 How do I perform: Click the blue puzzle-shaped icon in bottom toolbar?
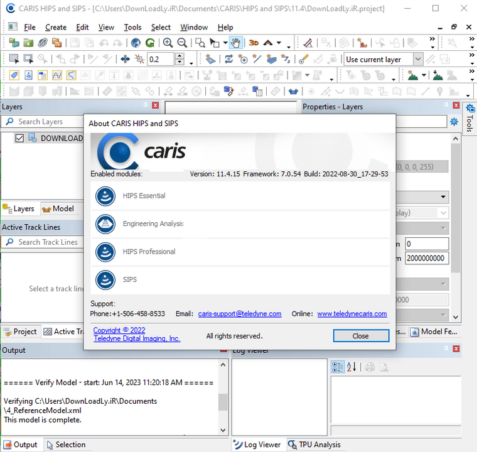293,91
